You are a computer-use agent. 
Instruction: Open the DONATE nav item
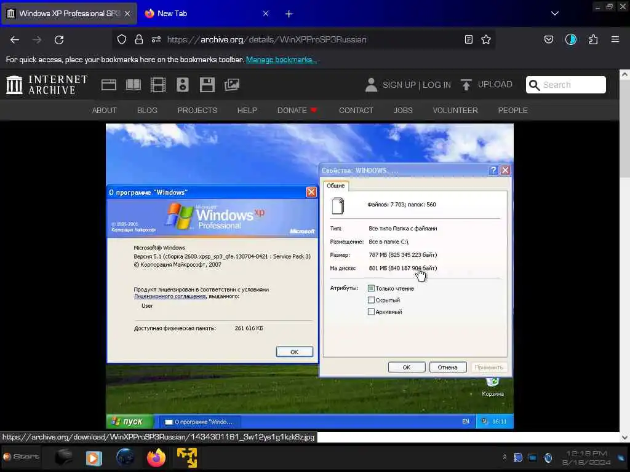[297, 111]
